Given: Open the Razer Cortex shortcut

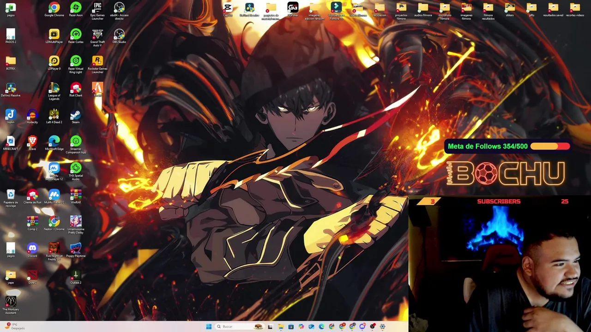Looking at the screenshot, I should tap(76, 36).
